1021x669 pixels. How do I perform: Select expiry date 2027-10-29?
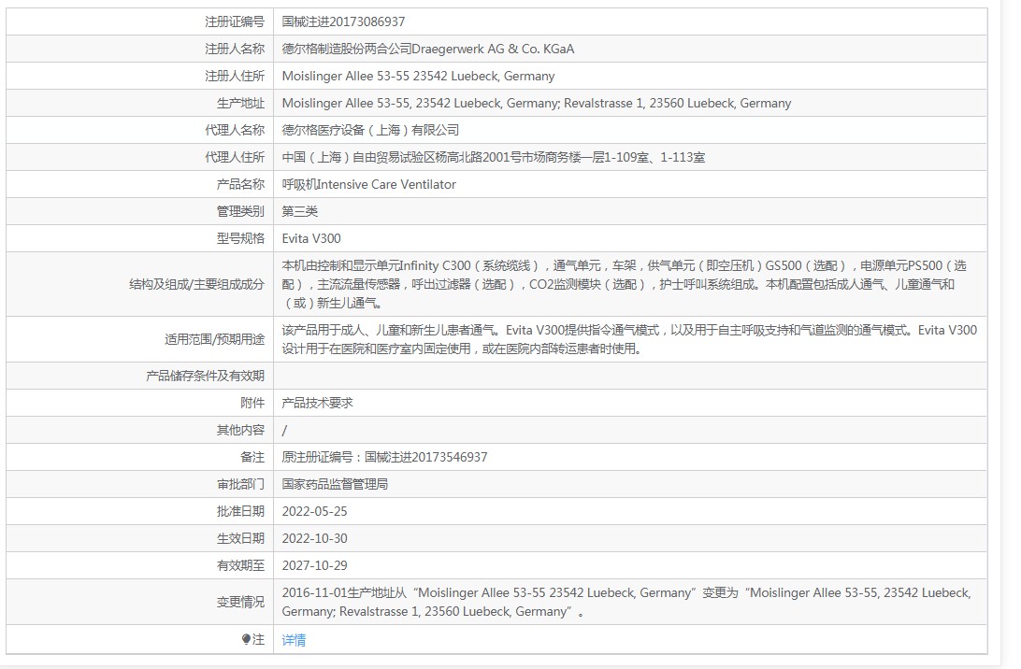(x=314, y=565)
